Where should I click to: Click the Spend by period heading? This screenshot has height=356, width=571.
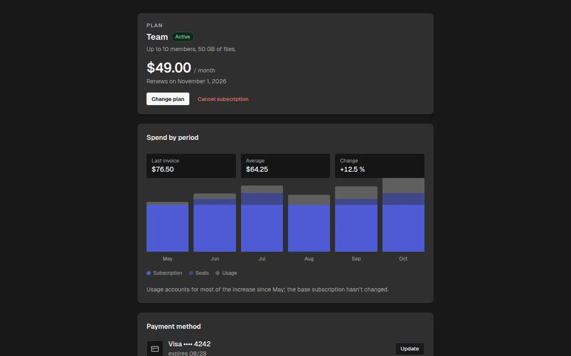173,137
